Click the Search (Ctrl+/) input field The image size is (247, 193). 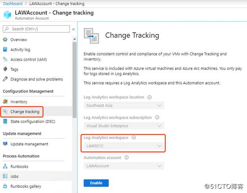tap(36, 29)
